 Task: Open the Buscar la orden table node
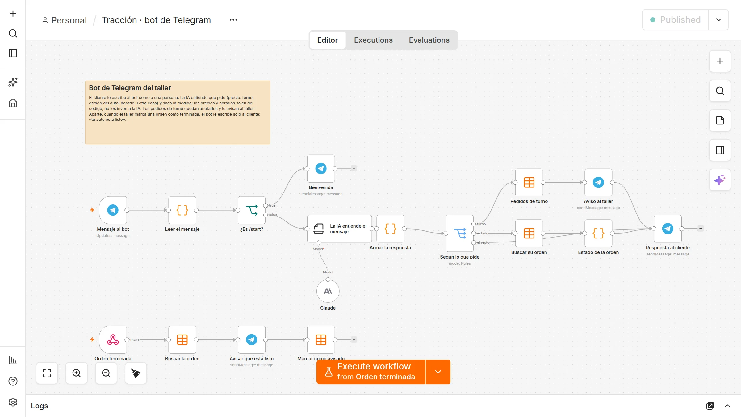pyautogui.click(x=182, y=339)
